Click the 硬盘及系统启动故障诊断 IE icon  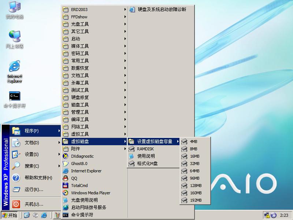[x=132, y=10]
